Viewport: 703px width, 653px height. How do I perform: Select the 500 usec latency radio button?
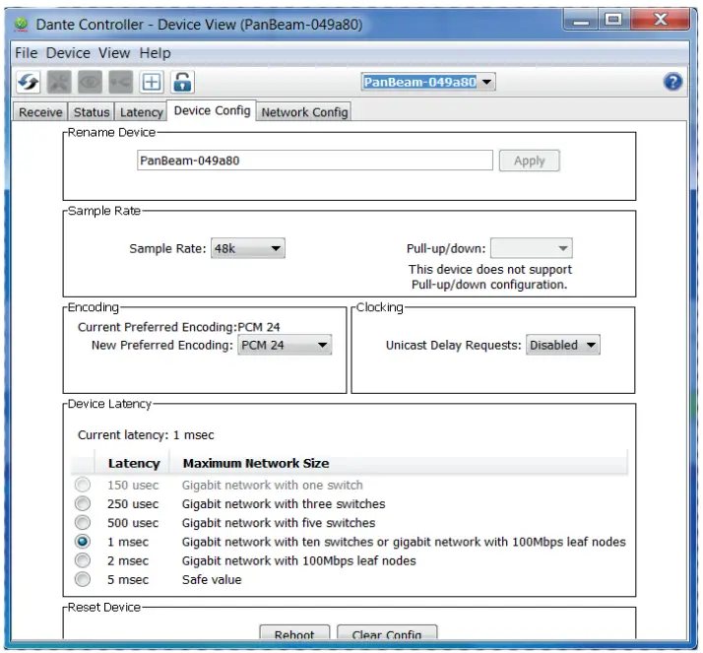point(83,523)
